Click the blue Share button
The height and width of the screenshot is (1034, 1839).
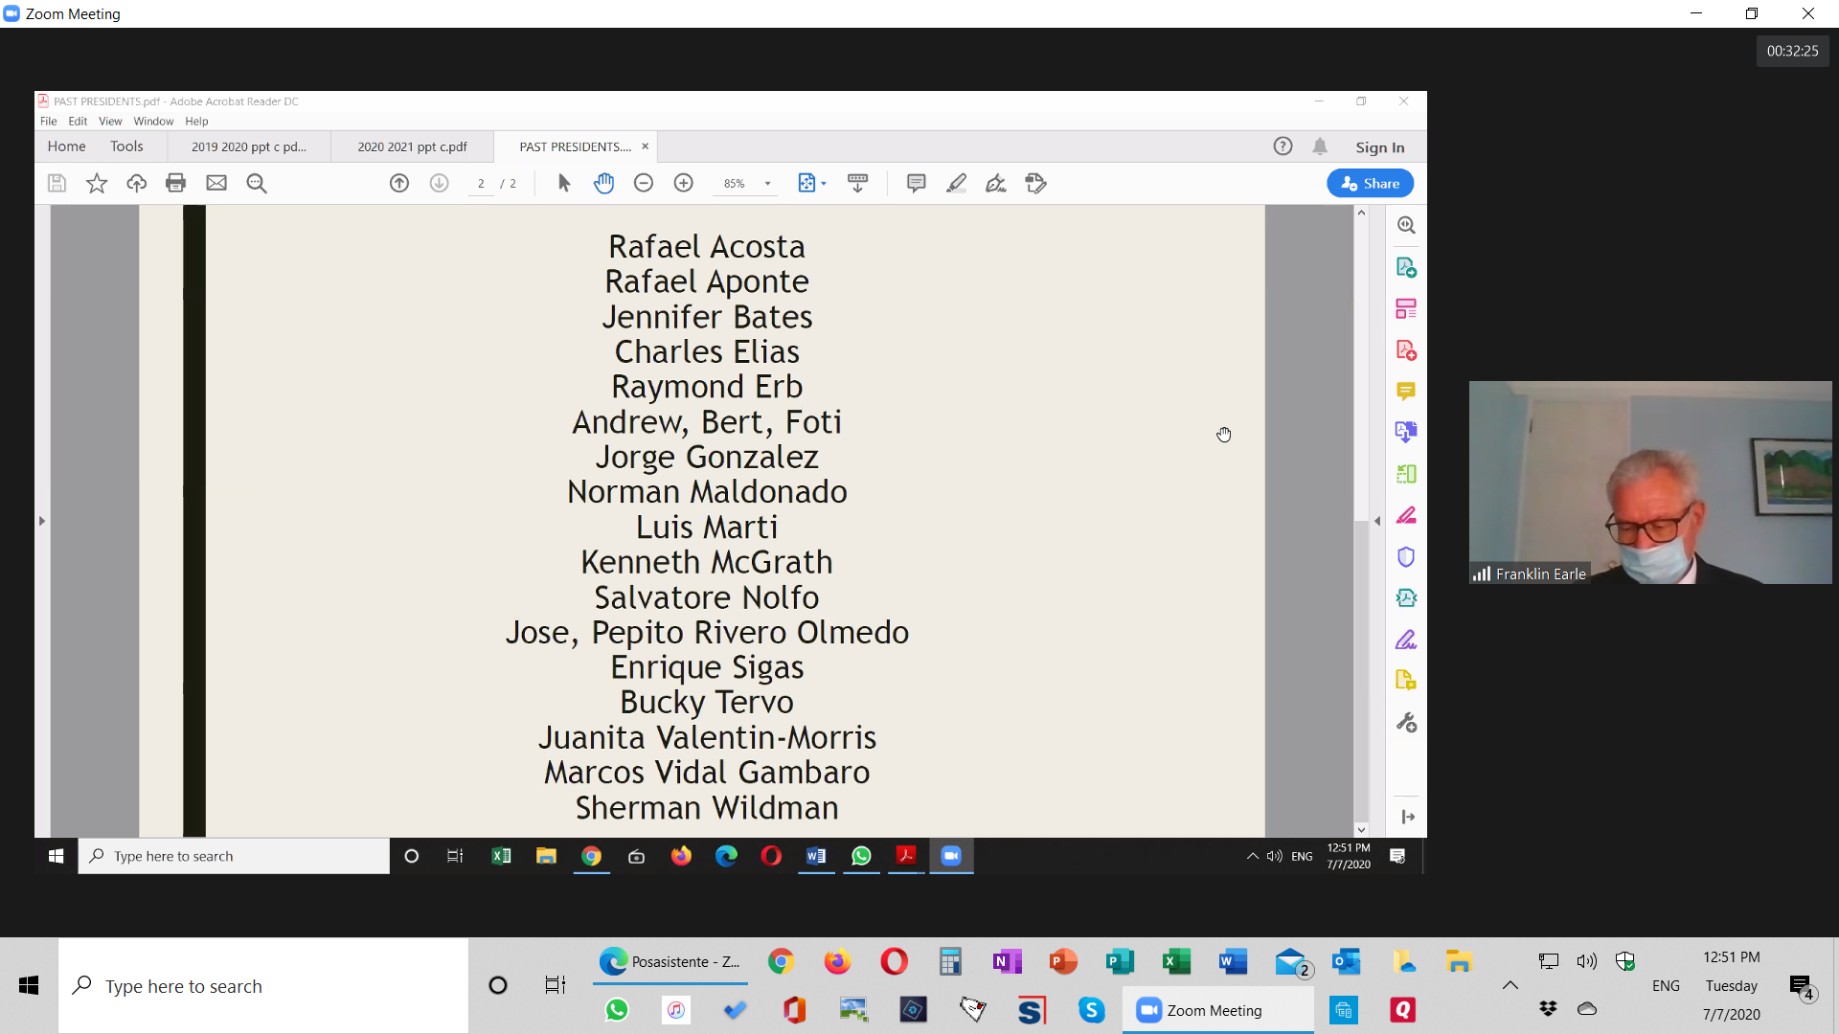coord(1370,183)
